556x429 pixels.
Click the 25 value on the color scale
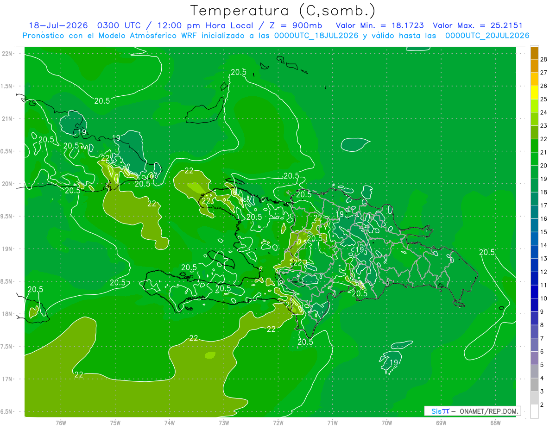pyautogui.click(x=544, y=99)
